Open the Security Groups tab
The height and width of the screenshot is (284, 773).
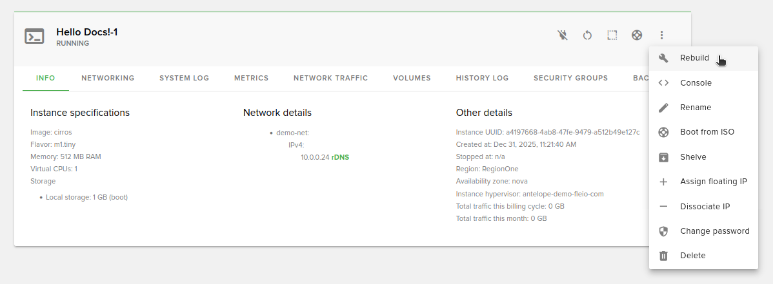click(x=570, y=79)
